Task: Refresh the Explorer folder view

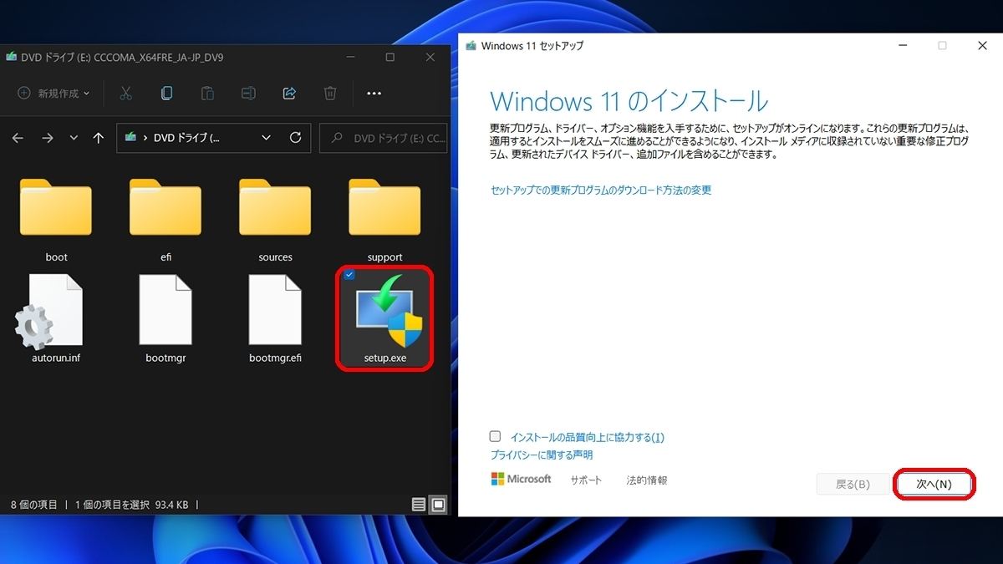Action: tap(295, 138)
